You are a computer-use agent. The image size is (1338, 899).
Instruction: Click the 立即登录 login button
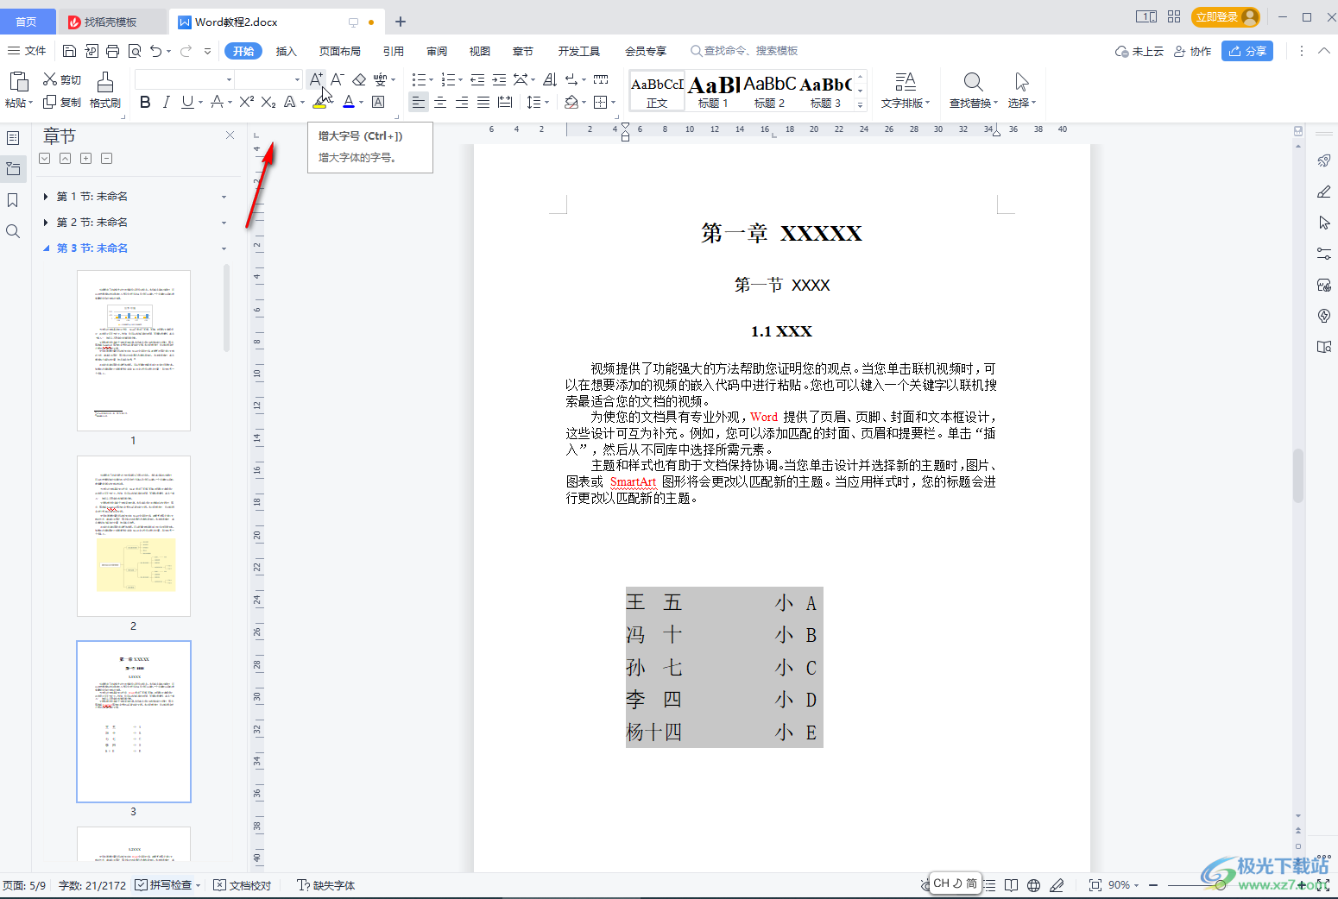coord(1226,17)
